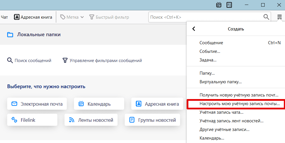Viewport: 285px width, 143px height.
Task: Click the Локальные папки folder icon
Action: point(10,34)
